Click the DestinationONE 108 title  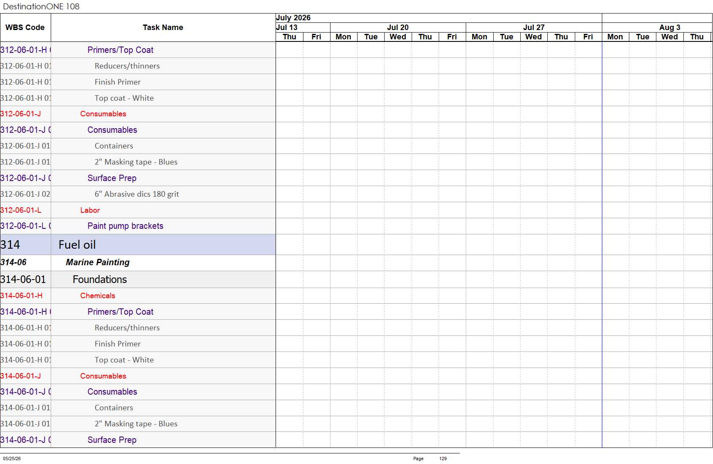click(41, 6)
